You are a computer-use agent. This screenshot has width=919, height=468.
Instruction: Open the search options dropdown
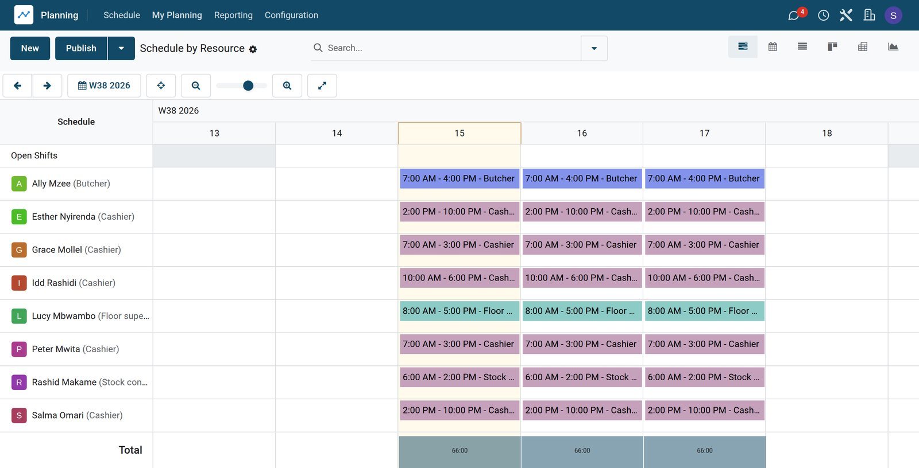pyautogui.click(x=594, y=48)
